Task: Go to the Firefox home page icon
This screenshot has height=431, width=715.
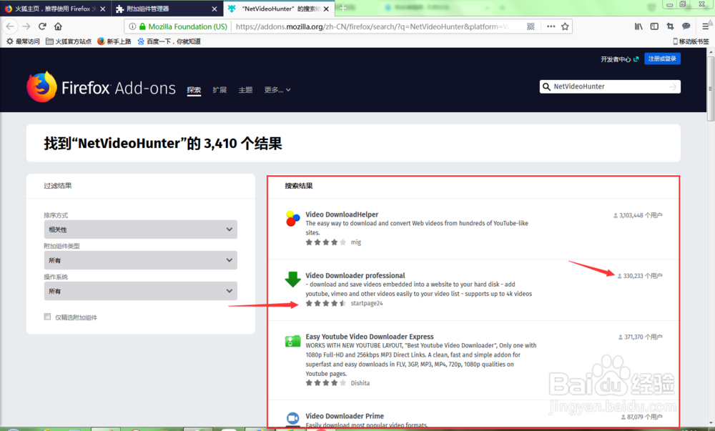Action: coord(58,26)
